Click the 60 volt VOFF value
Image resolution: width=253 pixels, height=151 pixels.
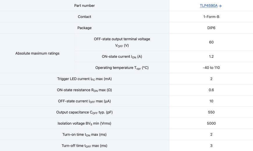coord(211,42)
